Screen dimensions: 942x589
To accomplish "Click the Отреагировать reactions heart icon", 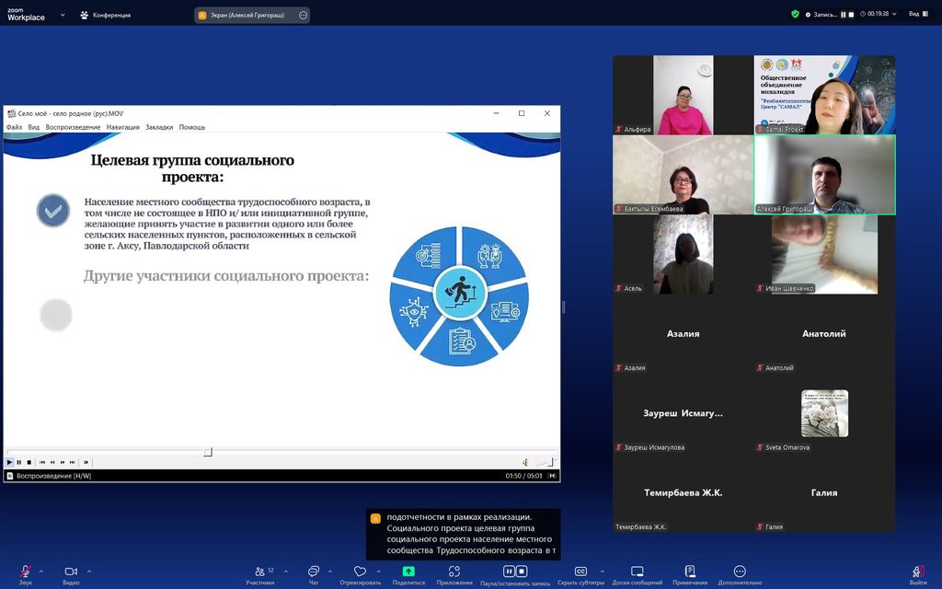I will tap(360, 572).
